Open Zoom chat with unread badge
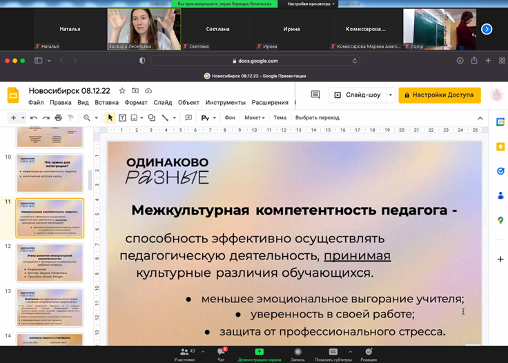508x363 pixels. [221, 353]
